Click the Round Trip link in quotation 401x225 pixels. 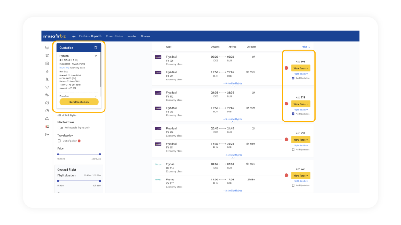tap(64, 68)
